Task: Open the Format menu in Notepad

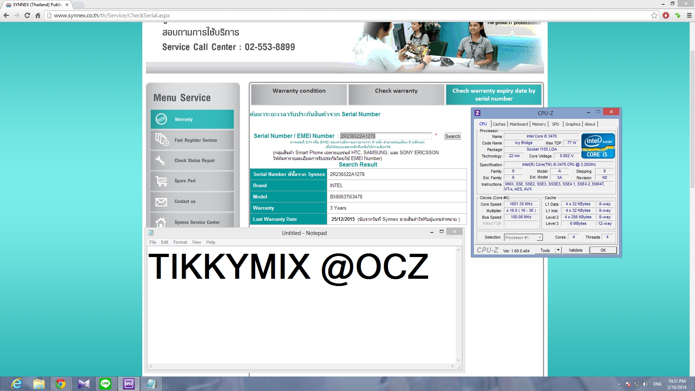Action: tap(180, 242)
